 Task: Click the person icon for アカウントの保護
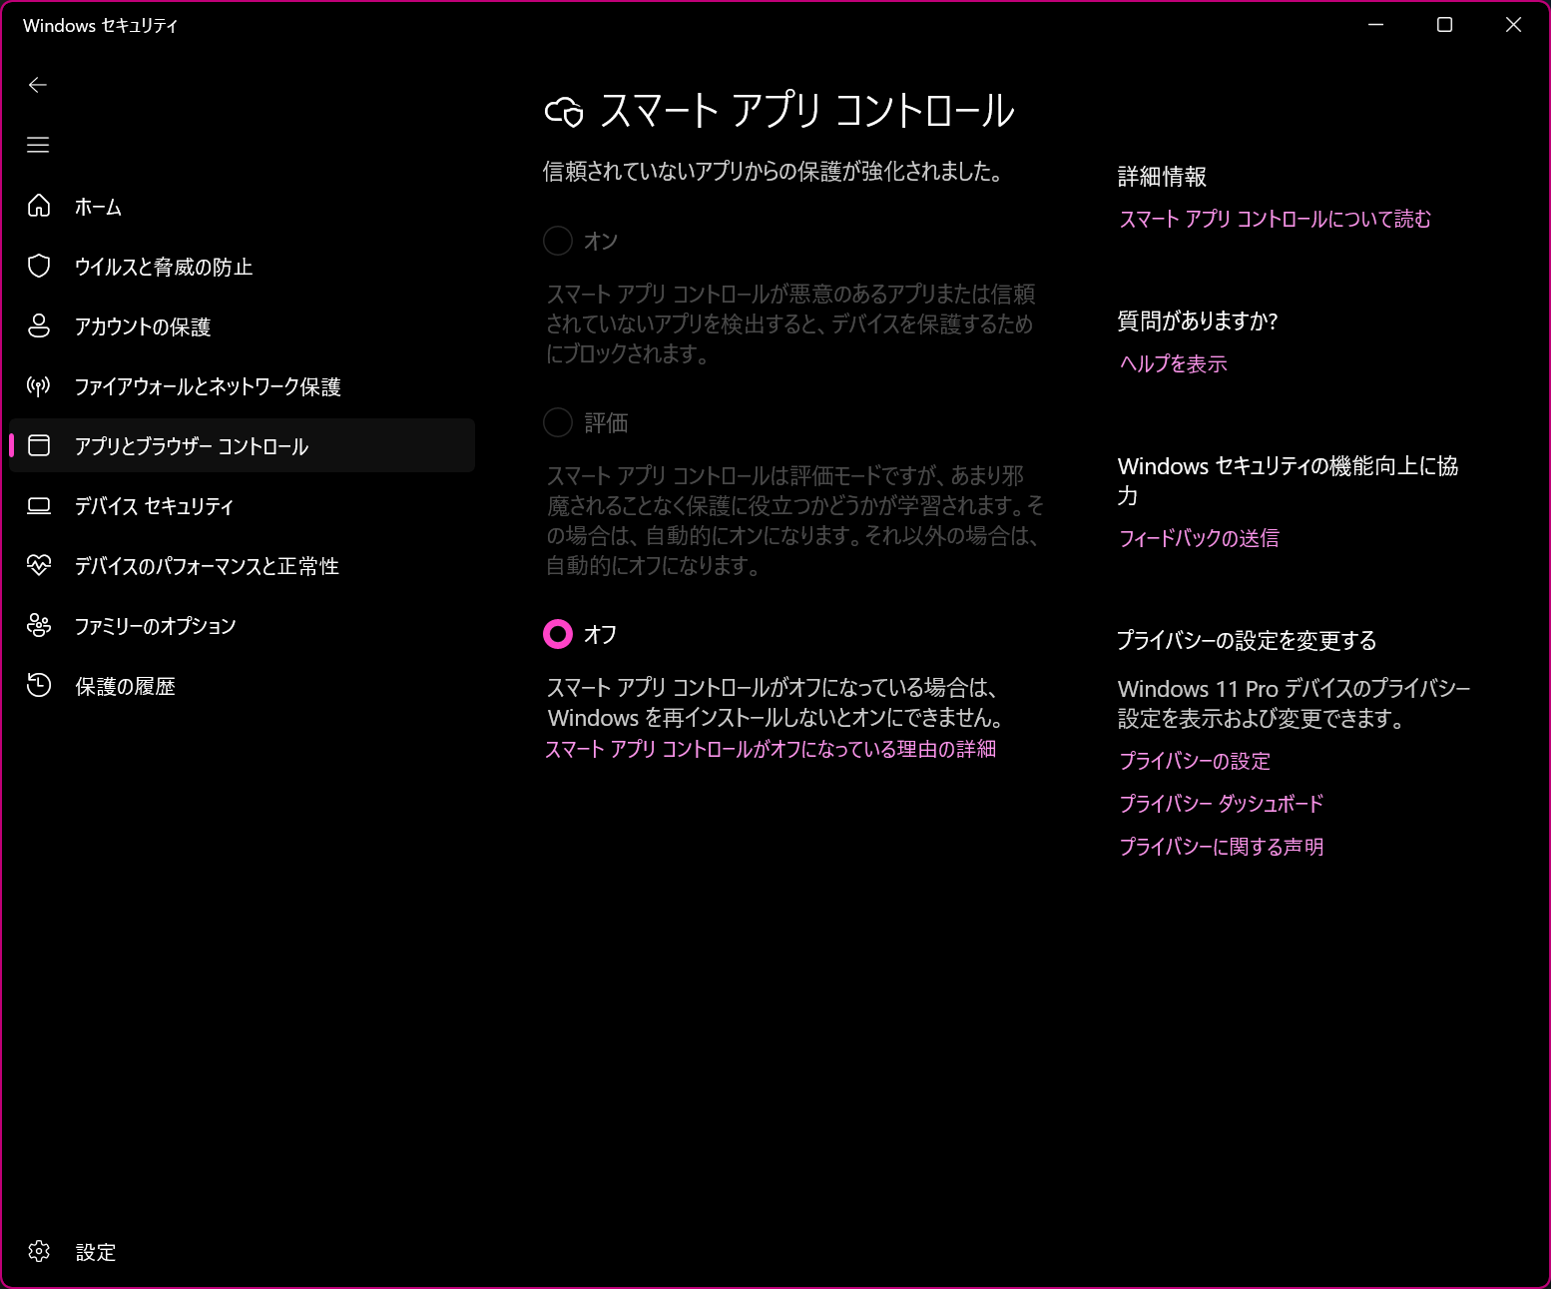39,325
